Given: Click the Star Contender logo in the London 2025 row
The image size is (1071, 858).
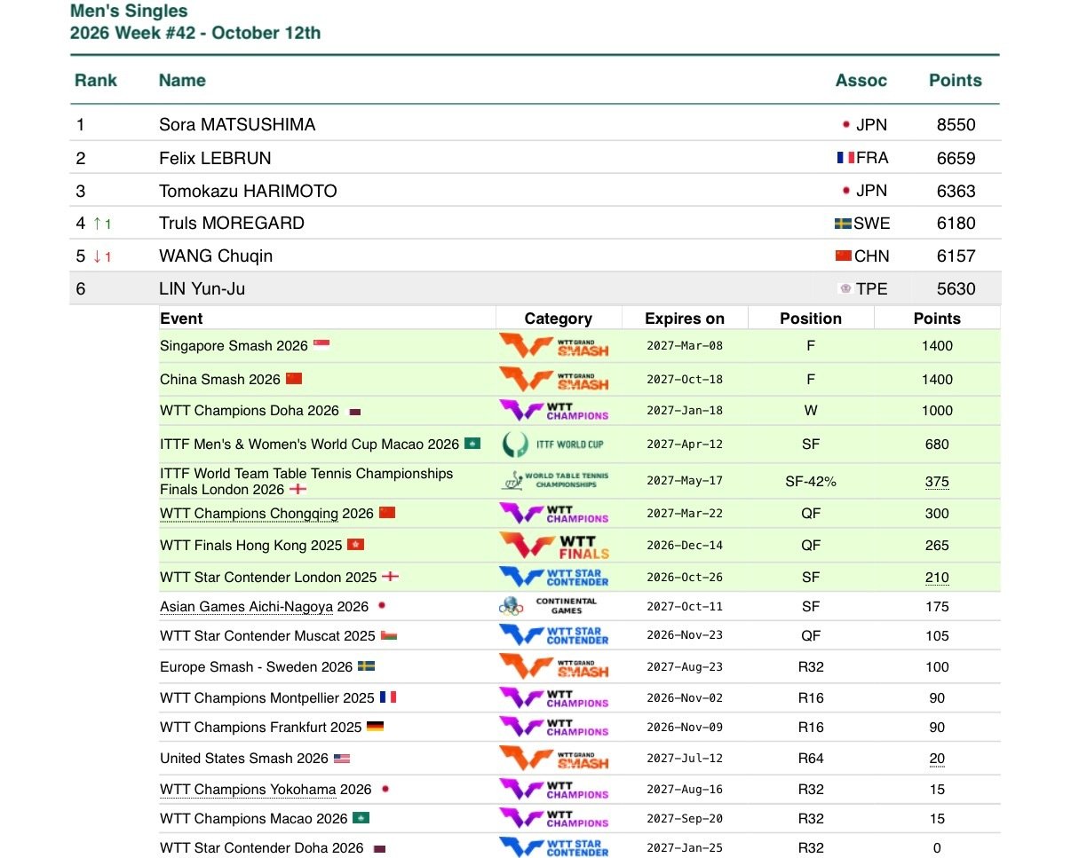Looking at the screenshot, I should (554, 577).
